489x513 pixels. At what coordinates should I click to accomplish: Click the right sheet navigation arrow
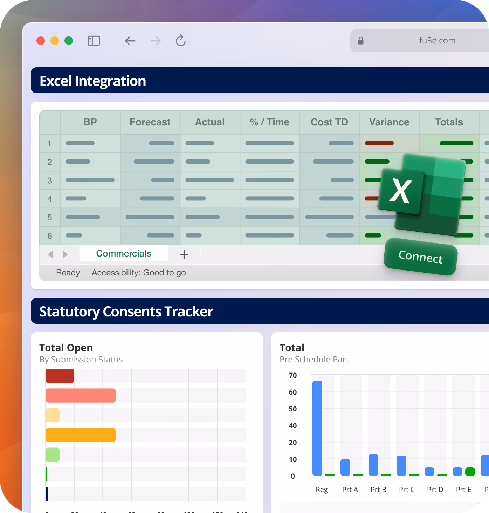coord(65,254)
